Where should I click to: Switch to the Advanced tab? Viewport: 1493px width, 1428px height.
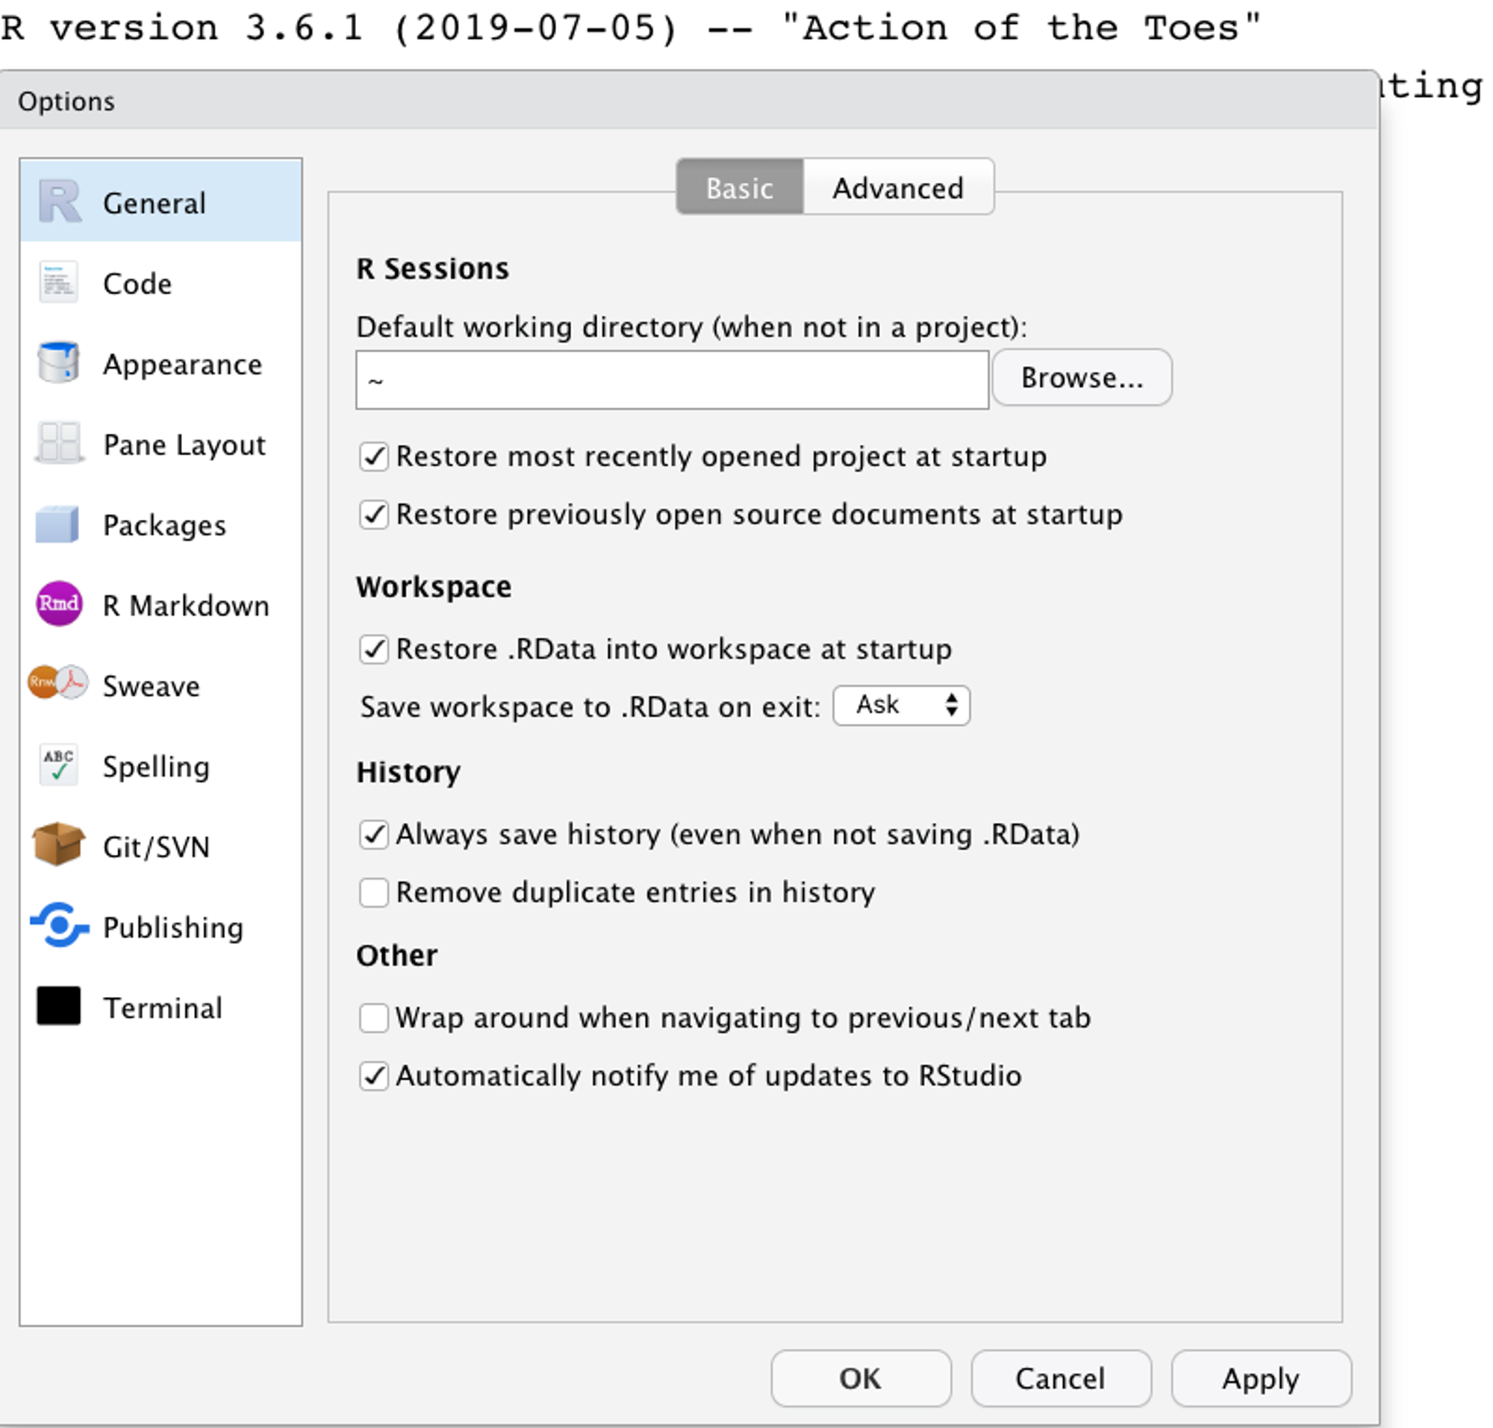[x=898, y=187]
